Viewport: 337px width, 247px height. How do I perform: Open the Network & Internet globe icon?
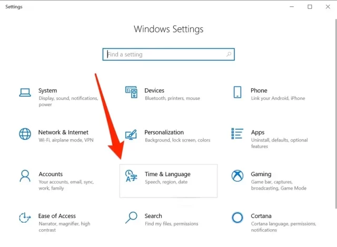25,134
